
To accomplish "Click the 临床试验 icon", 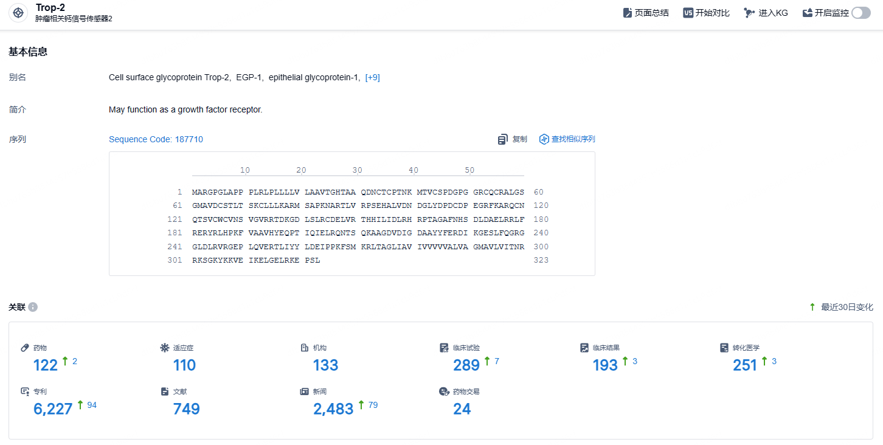I will click(444, 348).
